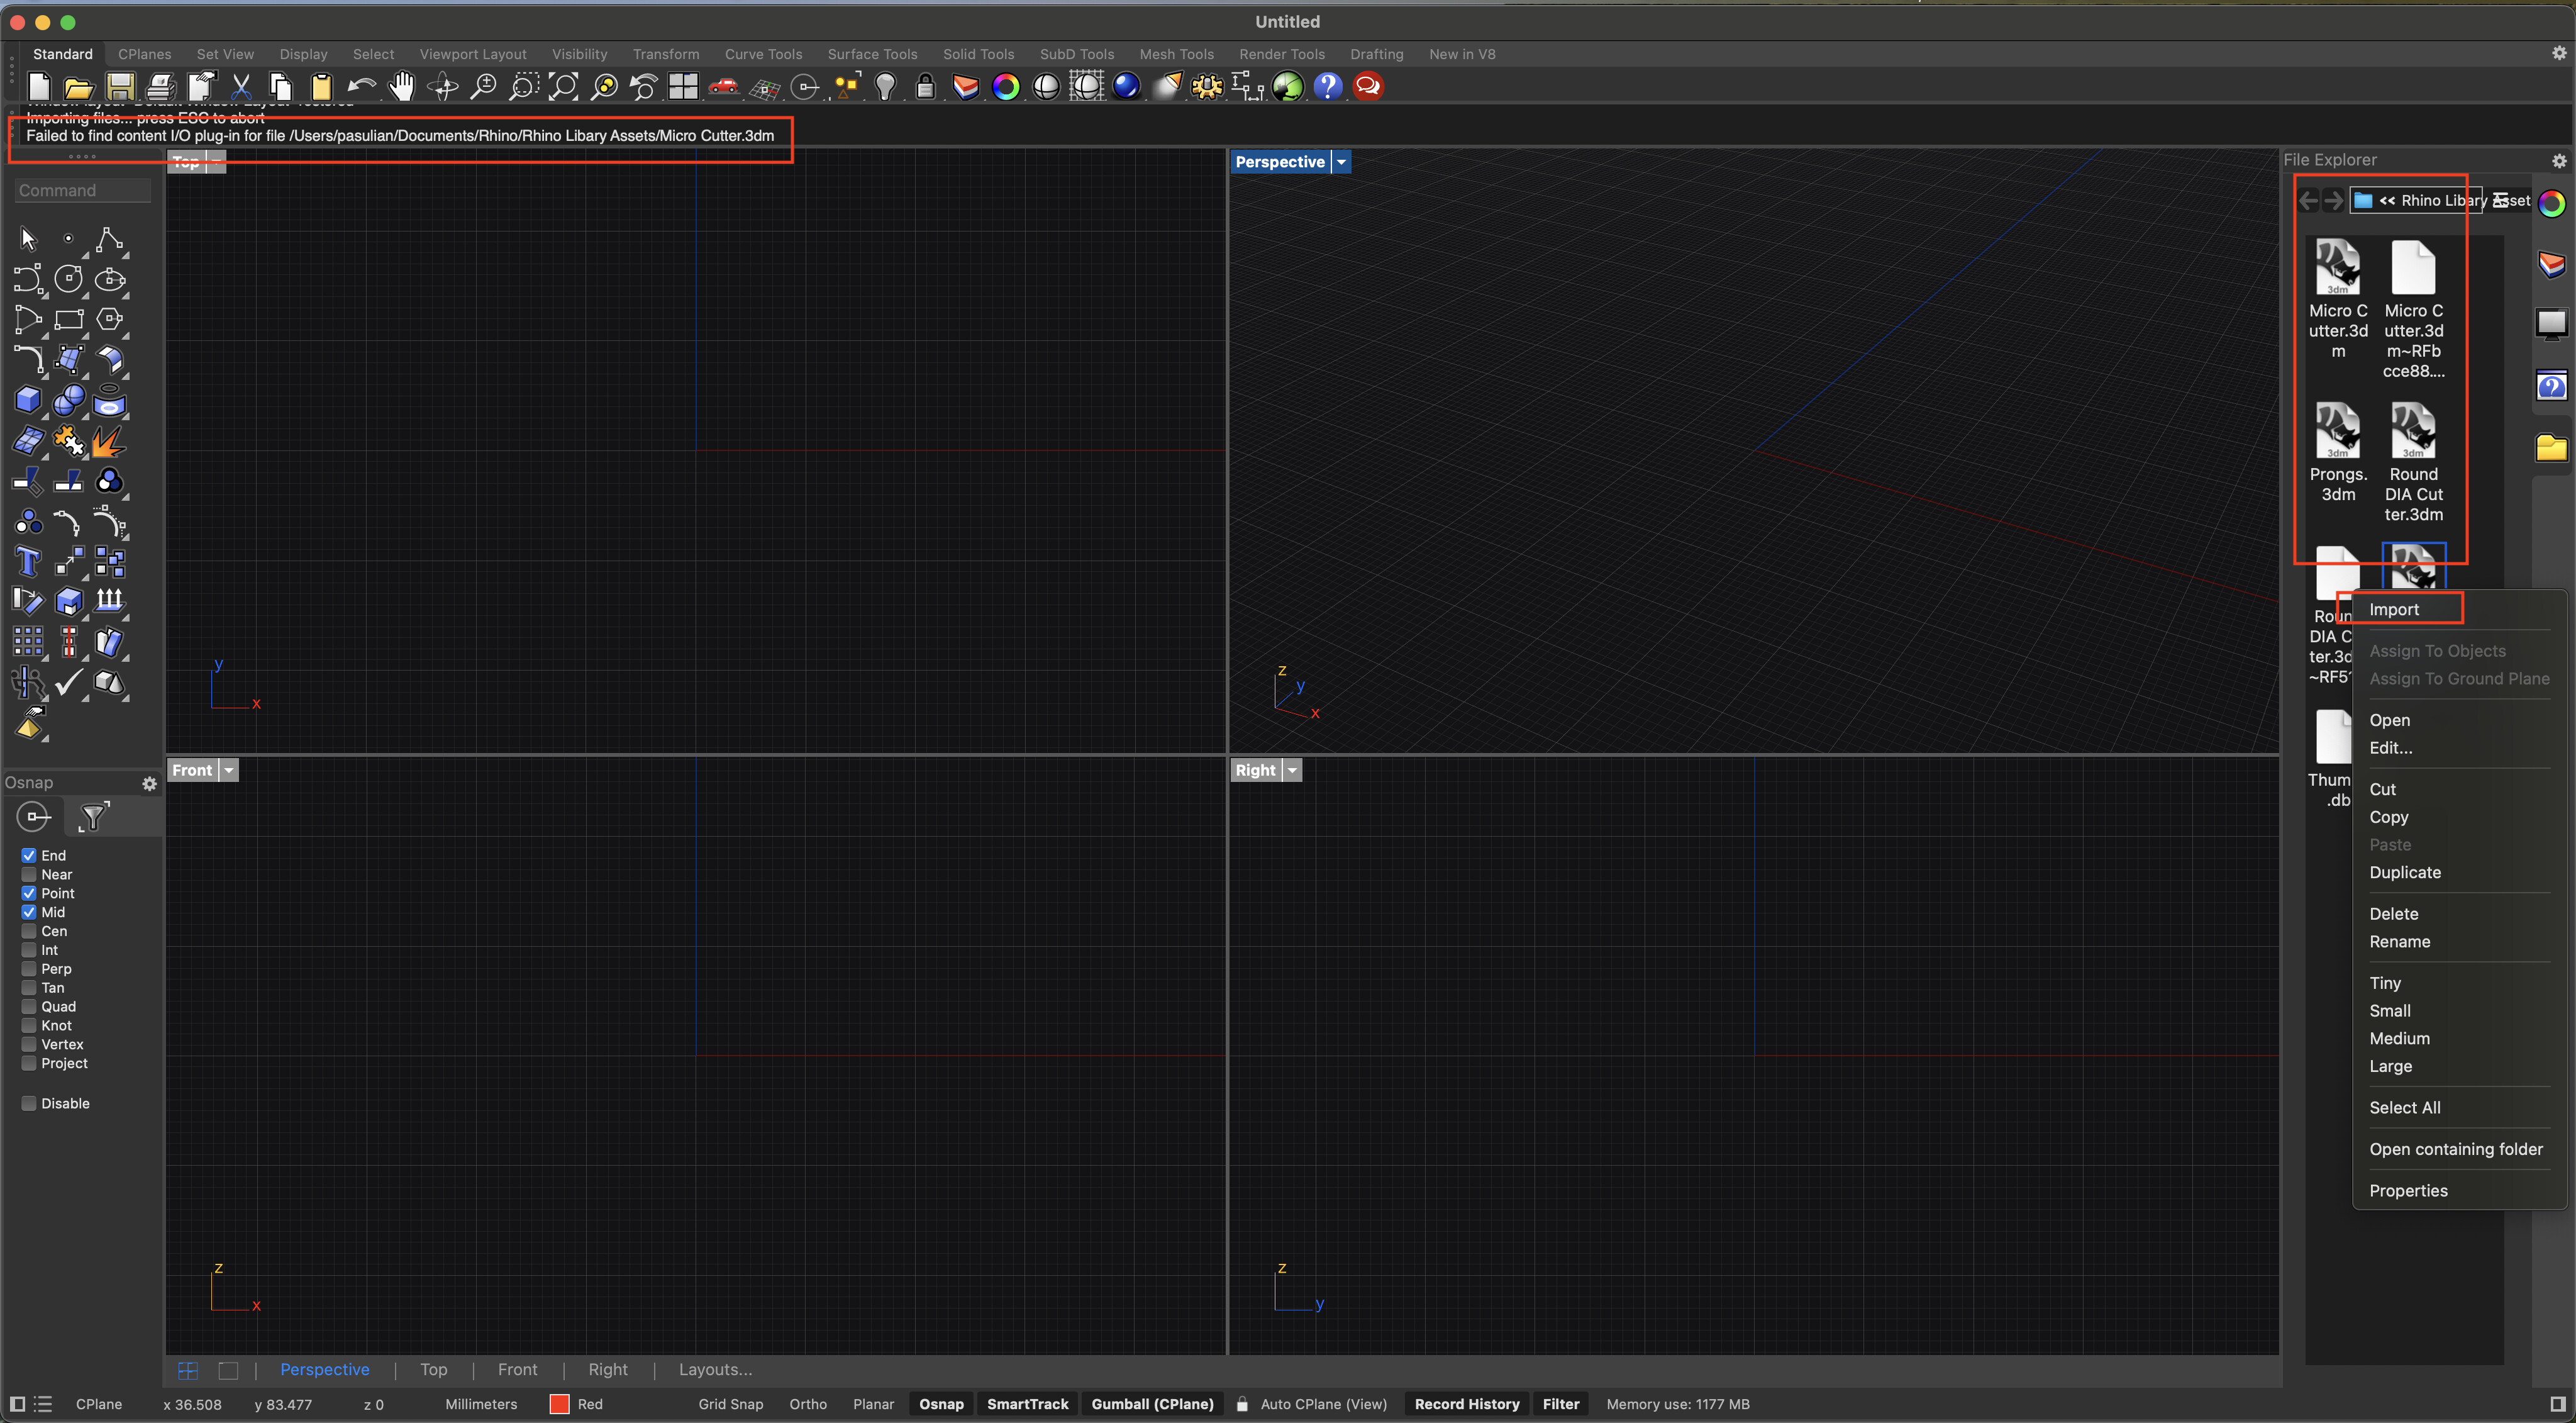Click into the Command input field
The width and height of the screenshot is (2576, 1423).
point(82,191)
